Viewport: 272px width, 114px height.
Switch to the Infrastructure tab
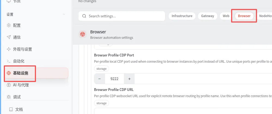coord(182,16)
